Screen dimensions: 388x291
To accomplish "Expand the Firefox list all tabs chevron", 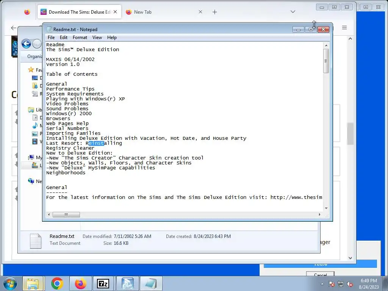I will [293, 12].
